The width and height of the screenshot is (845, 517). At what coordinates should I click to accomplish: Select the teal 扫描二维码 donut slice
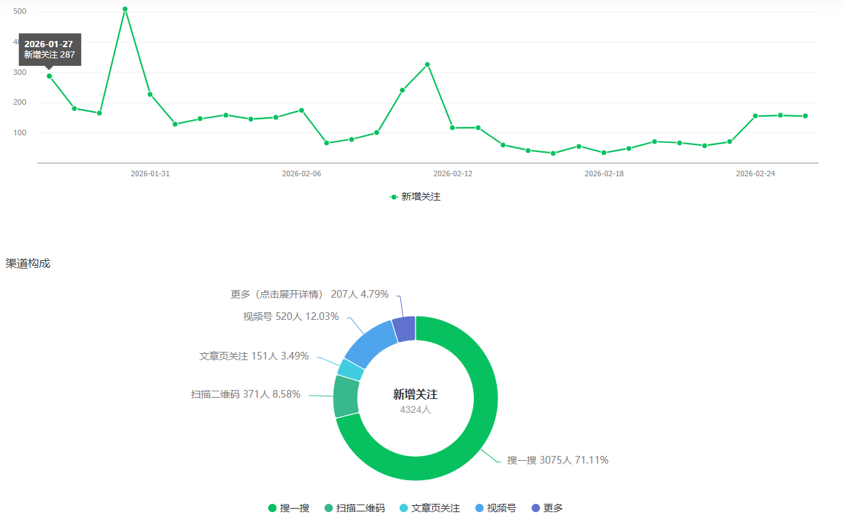click(346, 396)
